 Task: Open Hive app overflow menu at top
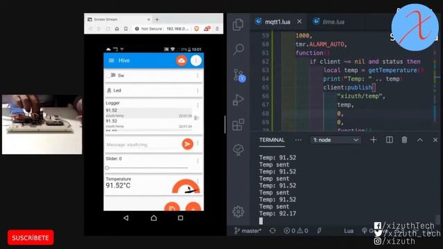pyautogui.click(x=196, y=60)
